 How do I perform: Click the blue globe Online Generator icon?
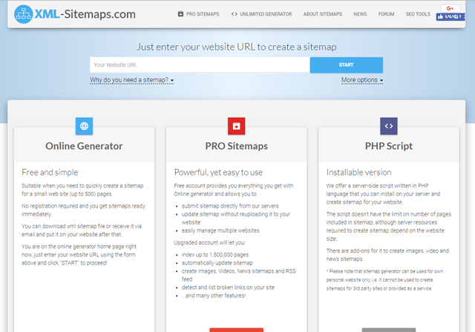pyautogui.click(x=84, y=126)
